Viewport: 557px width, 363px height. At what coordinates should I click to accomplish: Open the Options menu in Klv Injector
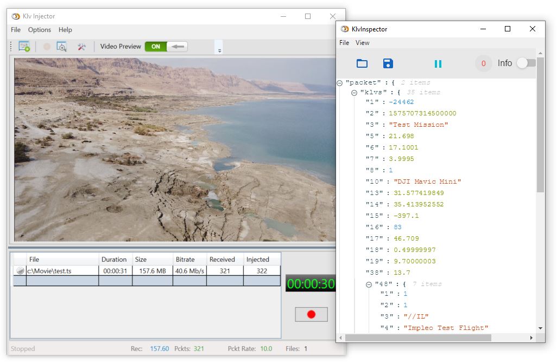click(x=40, y=30)
